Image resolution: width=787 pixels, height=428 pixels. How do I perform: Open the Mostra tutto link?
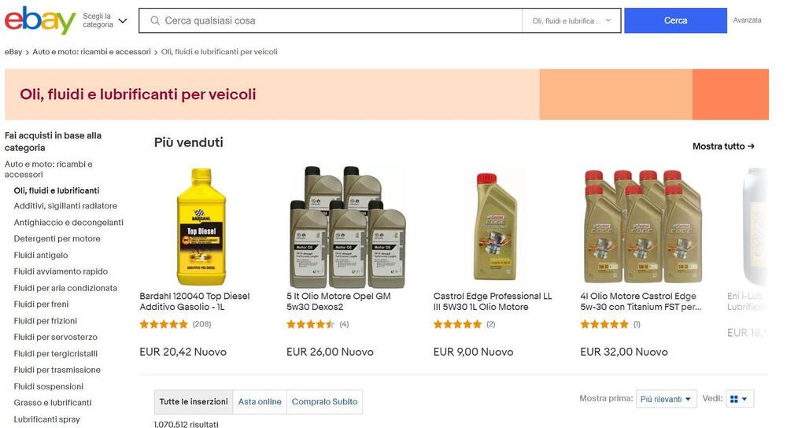click(723, 146)
